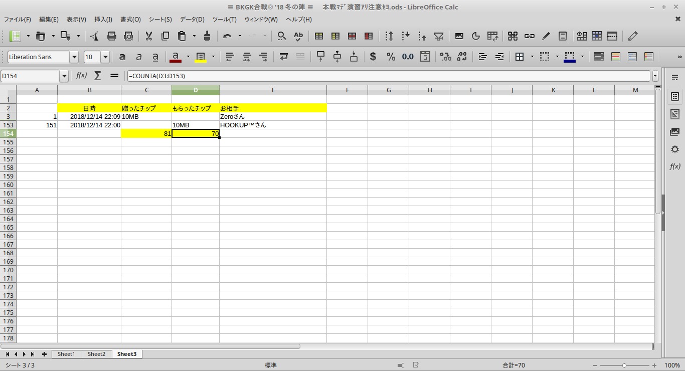Open the paste options dropdown arrow
685x371 pixels.
pos(194,36)
